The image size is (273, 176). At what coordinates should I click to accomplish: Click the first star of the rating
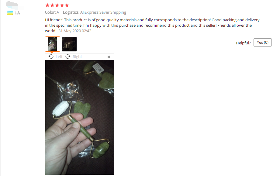click(47, 5)
